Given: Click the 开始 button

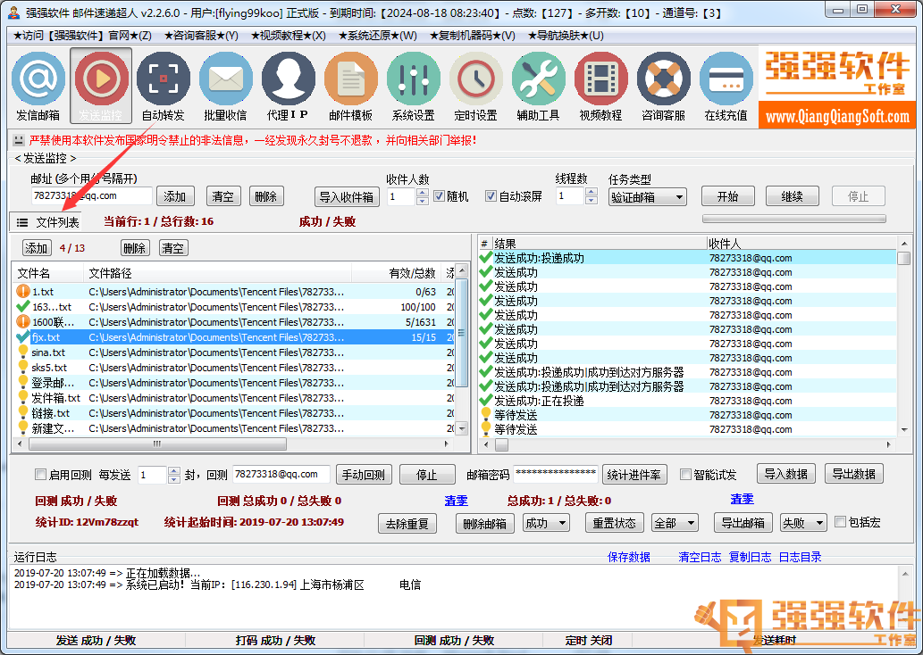Looking at the screenshot, I should coord(727,196).
